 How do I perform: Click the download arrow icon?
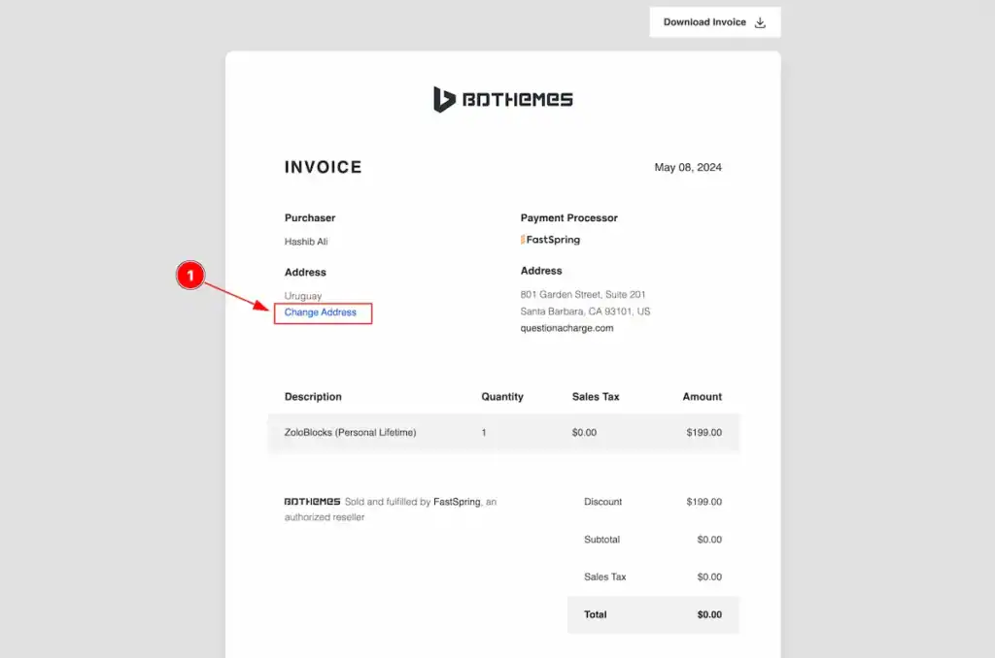tap(760, 23)
